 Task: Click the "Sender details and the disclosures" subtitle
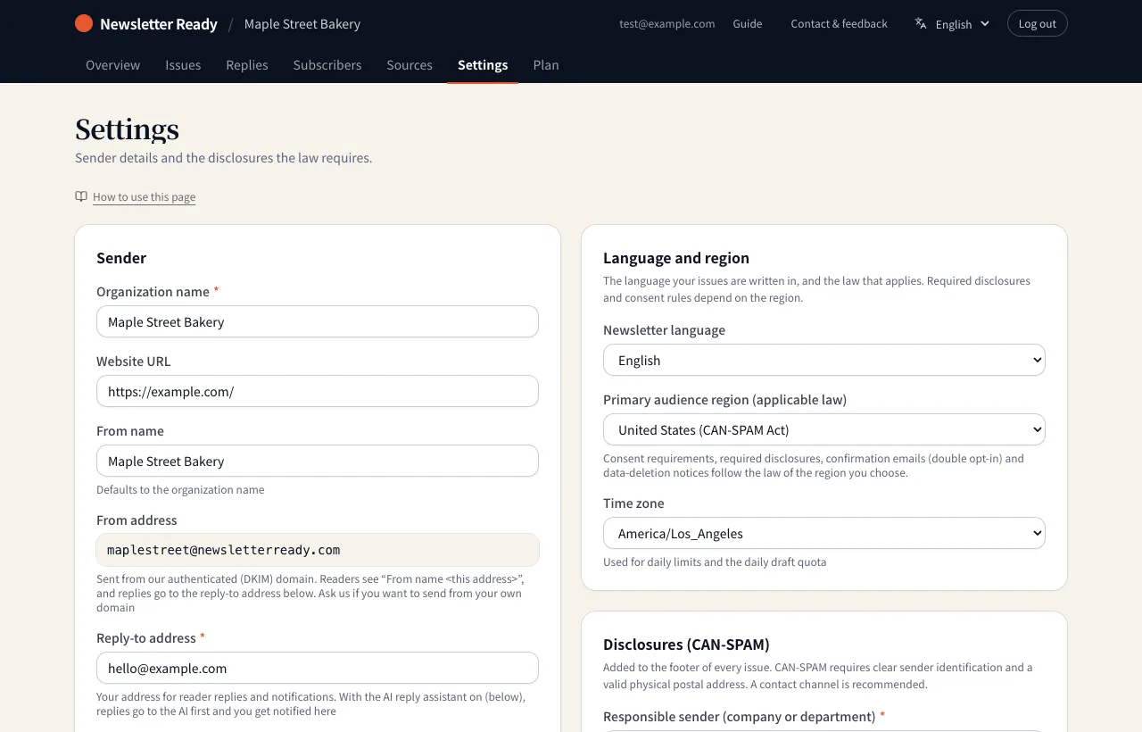[x=224, y=158]
